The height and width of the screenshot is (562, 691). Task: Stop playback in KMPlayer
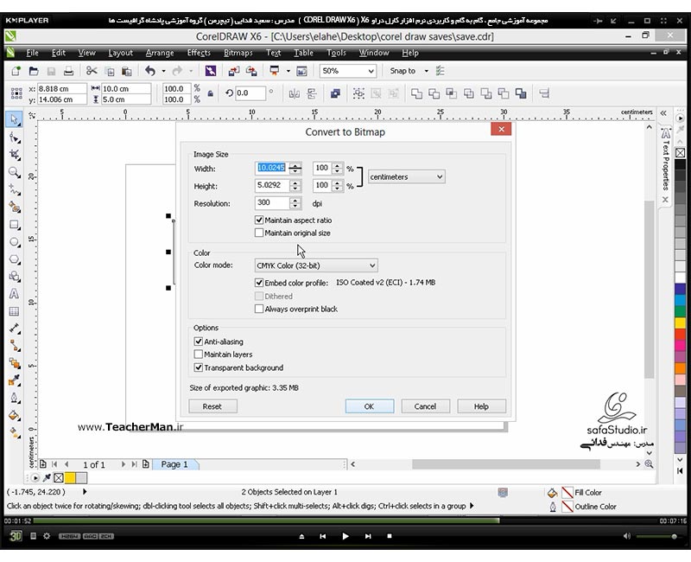[x=390, y=536]
